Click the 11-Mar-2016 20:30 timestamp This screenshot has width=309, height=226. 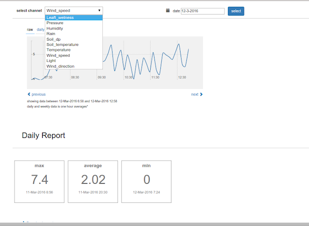tap(93, 192)
